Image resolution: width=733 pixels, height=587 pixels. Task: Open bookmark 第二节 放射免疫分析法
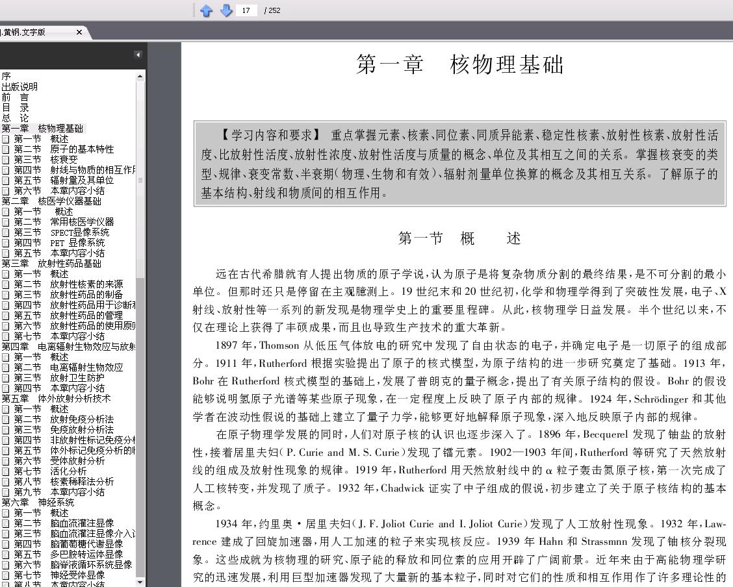click(64, 419)
